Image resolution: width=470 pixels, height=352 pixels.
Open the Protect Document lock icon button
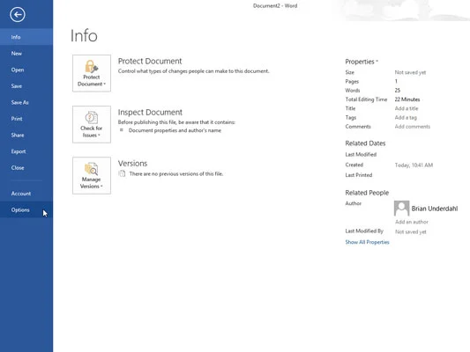tap(92, 73)
